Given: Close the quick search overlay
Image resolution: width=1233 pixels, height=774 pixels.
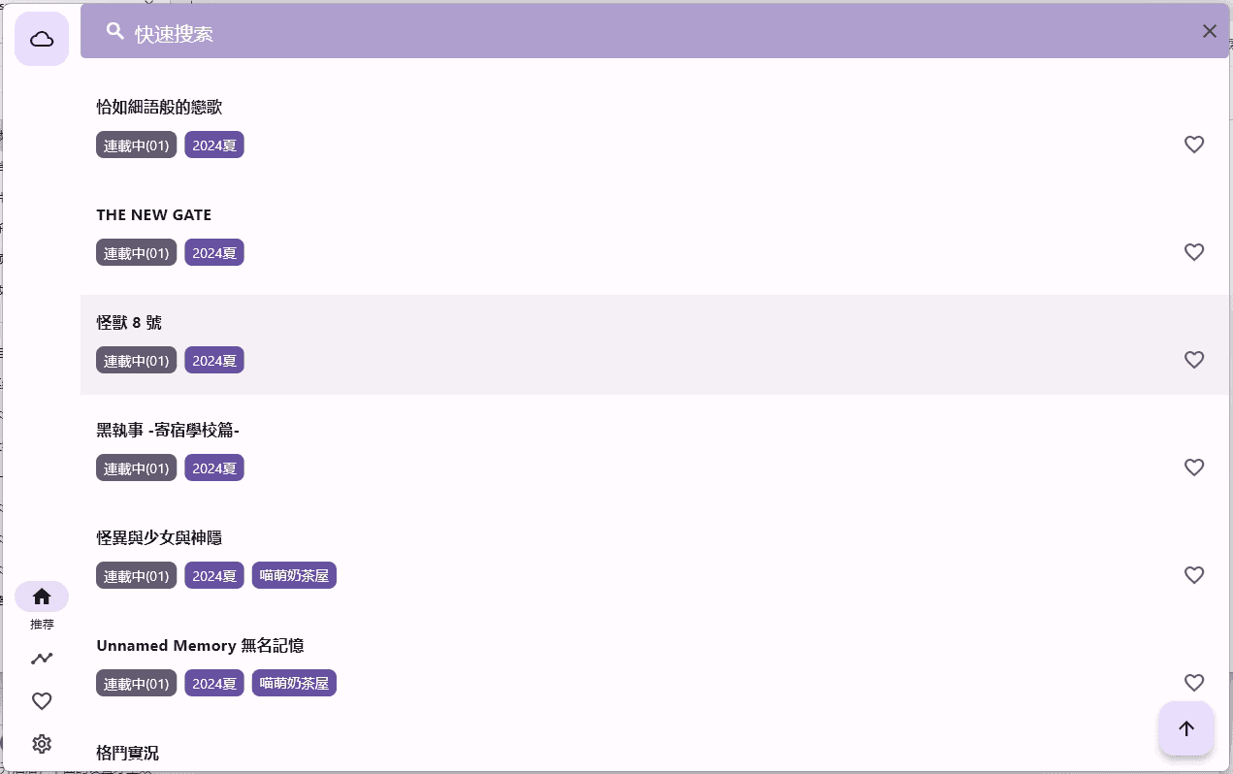Looking at the screenshot, I should point(1210,31).
